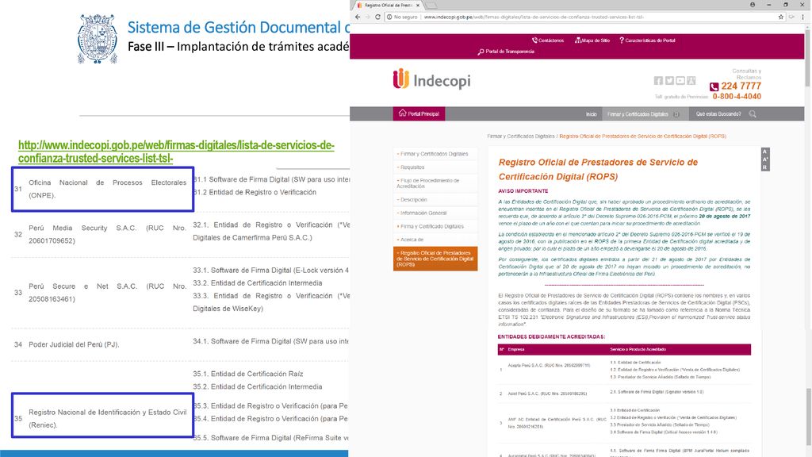
Task: Click ENTIDADES DEBIDAMENTE ACREDITADAS heading
Action: [551, 336]
